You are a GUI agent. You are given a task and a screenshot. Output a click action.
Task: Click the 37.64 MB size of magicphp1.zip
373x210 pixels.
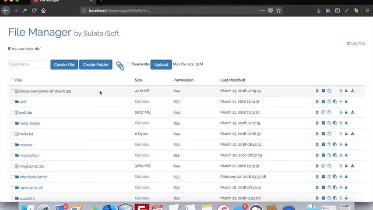pyautogui.click(x=142, y=166)
